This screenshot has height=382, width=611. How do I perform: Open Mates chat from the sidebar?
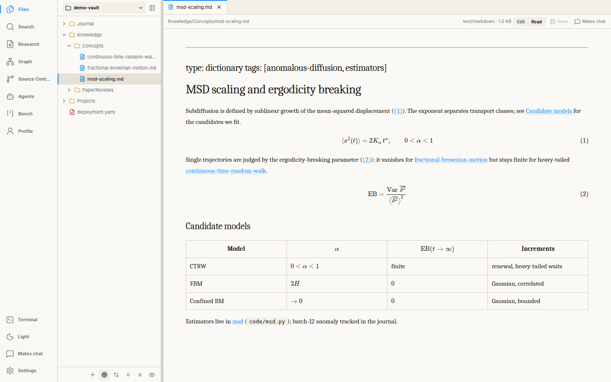click(28, 354)
